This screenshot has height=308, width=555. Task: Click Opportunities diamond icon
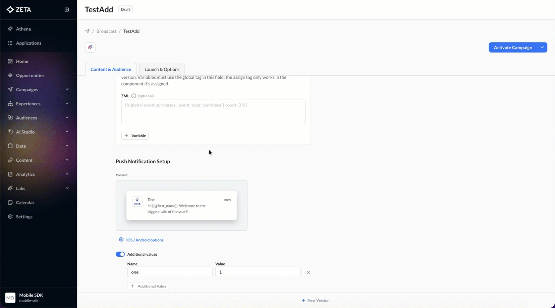(10, 75)
